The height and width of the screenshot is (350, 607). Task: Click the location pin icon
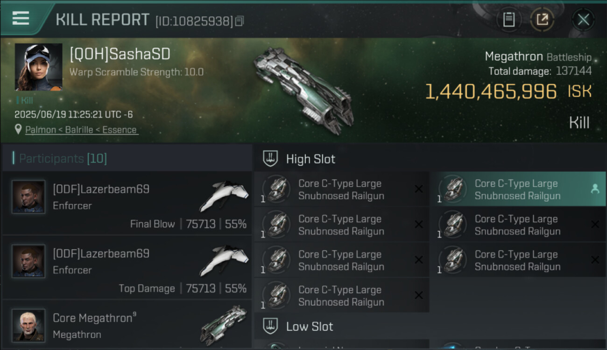click(18, 129)
